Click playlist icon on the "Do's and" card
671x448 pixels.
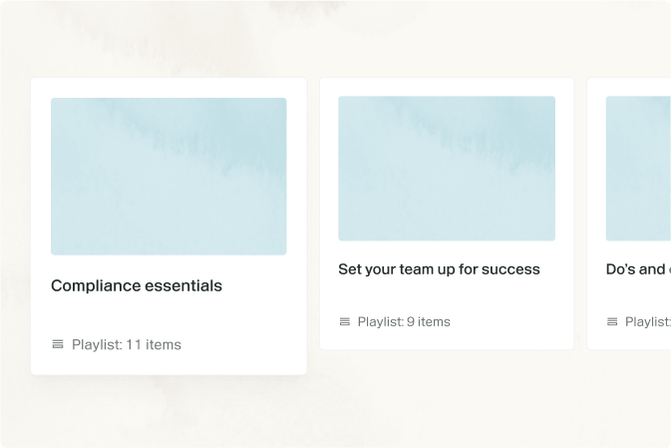[x=612, y=321]
